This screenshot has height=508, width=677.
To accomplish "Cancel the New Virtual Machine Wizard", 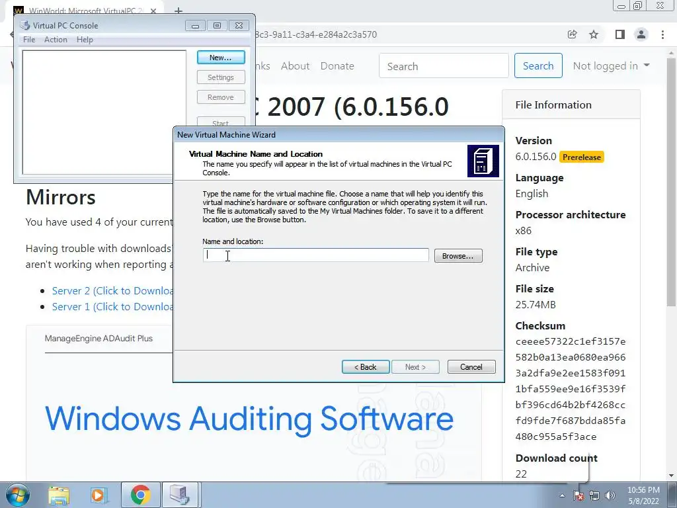I will point(471,366).
